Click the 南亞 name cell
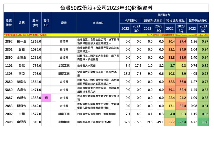 (x=22, y=74)
